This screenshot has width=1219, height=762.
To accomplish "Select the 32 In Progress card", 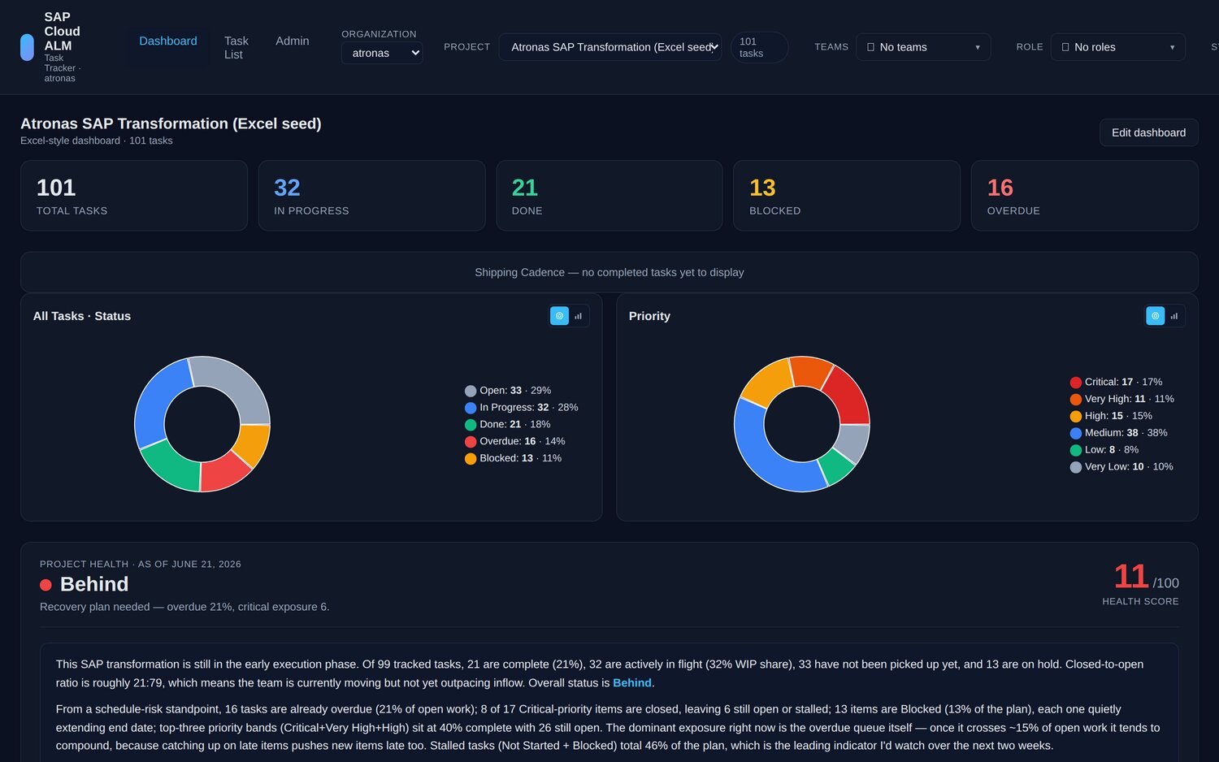I will [x=371, y=196].
